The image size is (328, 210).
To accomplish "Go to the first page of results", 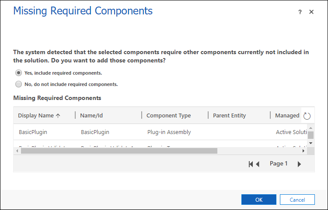I will point(251,164).
